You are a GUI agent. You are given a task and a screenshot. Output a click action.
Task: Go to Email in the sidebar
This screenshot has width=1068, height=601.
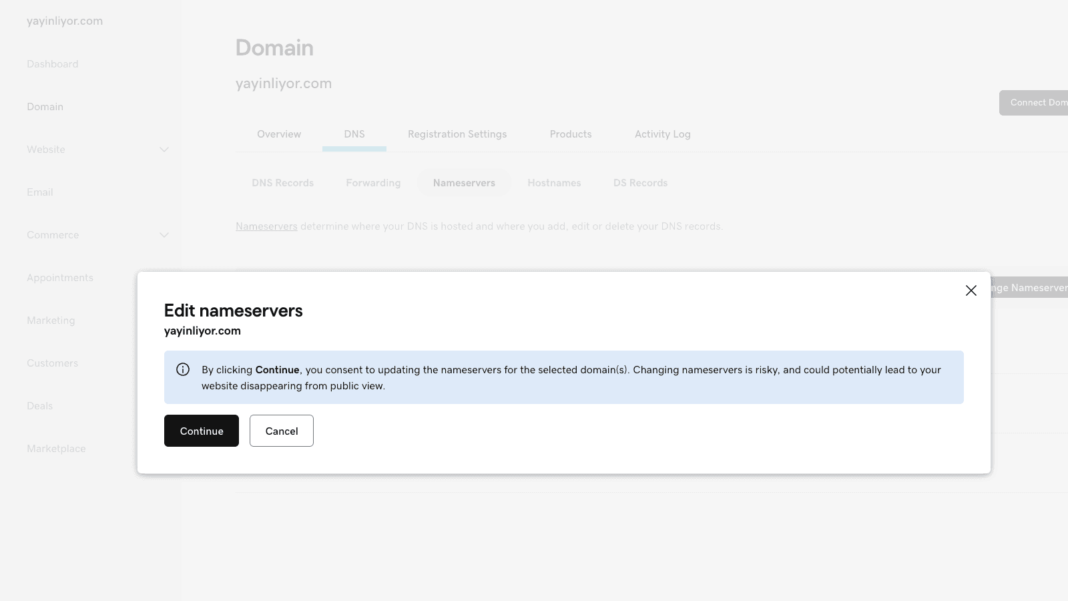(x=40, y=192)
